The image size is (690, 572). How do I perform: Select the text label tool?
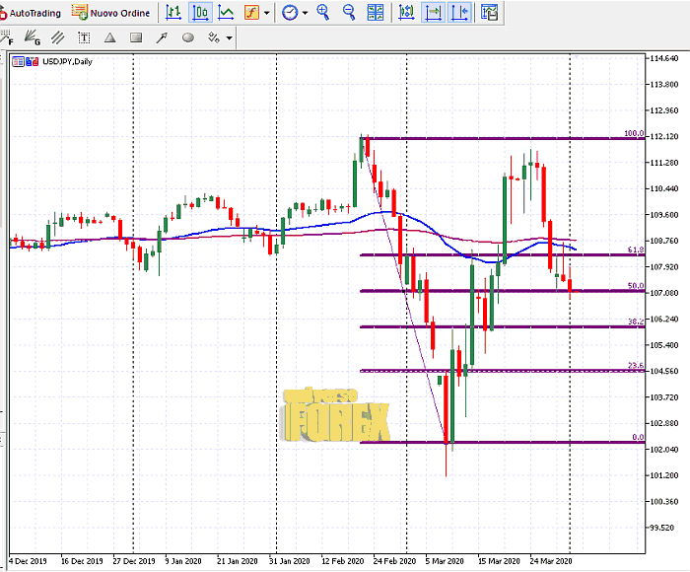click(x=85, y=38)
